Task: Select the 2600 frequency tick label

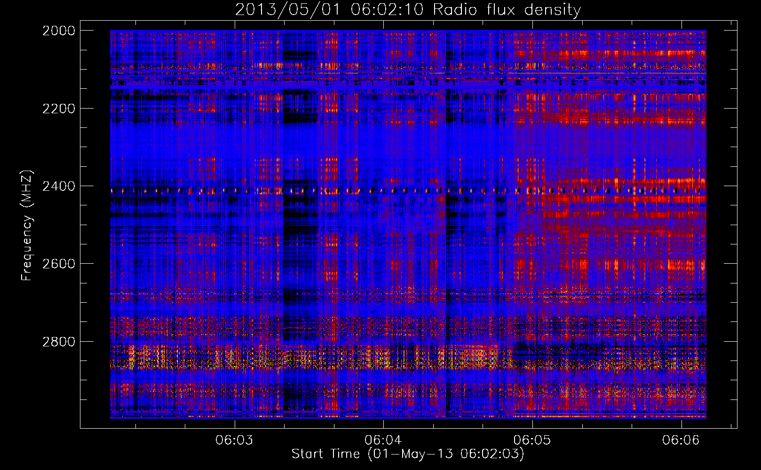Action: [59, 264]
